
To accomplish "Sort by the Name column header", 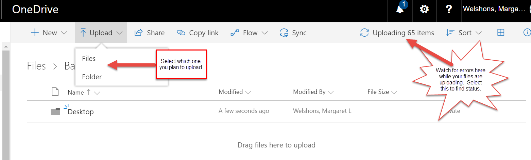I will pos(76,92).
